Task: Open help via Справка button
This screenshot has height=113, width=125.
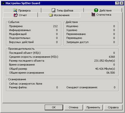Action: tap(113, 108)
